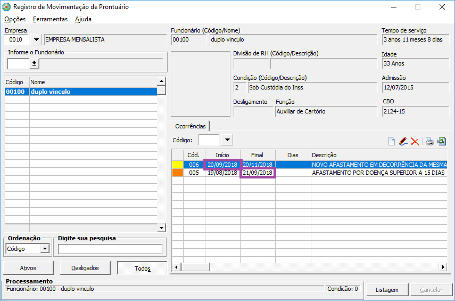Focus the Informe o Funcionário code field
The image size is (455, 301).
click(x=18, y=63)
